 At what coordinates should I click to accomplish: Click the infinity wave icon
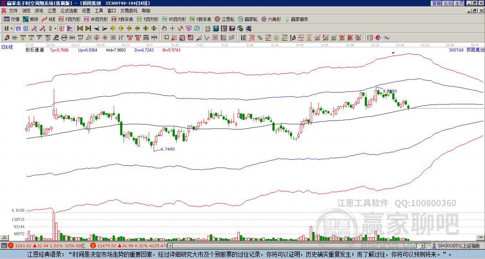386,38
